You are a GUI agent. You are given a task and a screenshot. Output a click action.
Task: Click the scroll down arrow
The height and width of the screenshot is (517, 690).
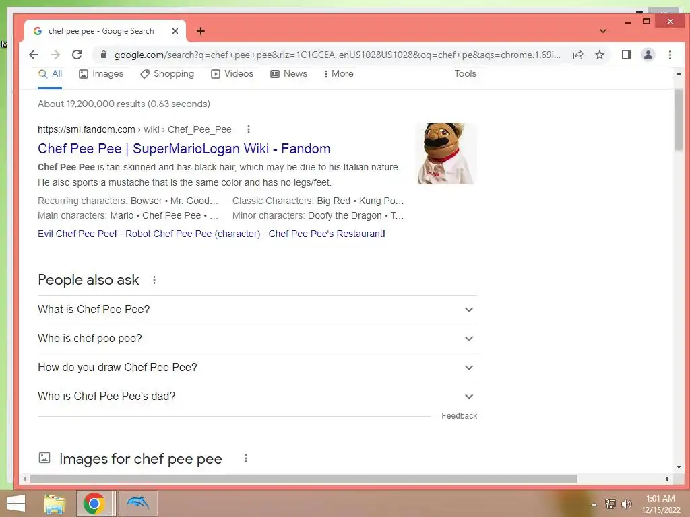pos(679,467)
